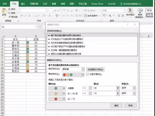Open the font size dropdown
Image resolution: width=155 pixels, height=116 pixels.
tap(52, 11)
